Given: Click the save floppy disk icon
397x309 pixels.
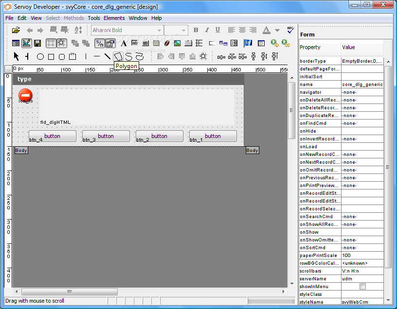Looking at the screenshot, I should coord(37,43).
